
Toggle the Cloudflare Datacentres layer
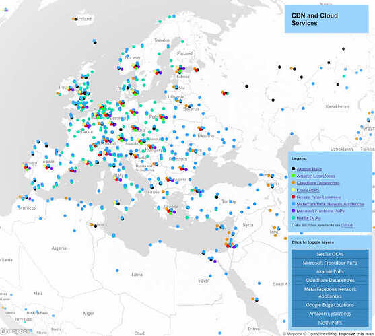click(330, 280)
